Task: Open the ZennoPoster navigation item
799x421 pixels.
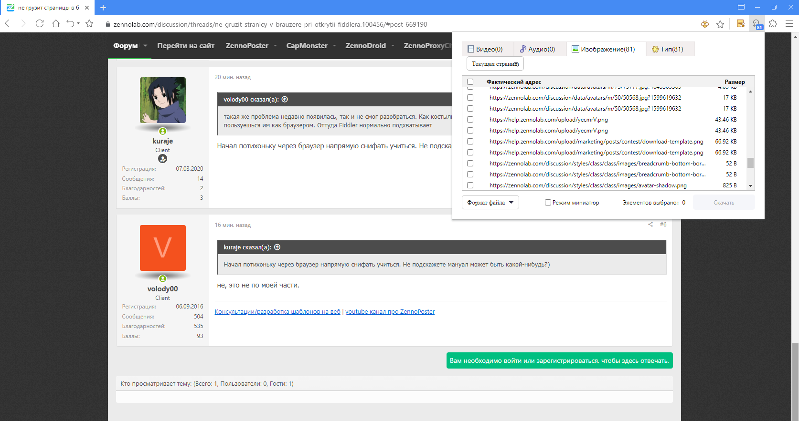Action: click(247, 46)
